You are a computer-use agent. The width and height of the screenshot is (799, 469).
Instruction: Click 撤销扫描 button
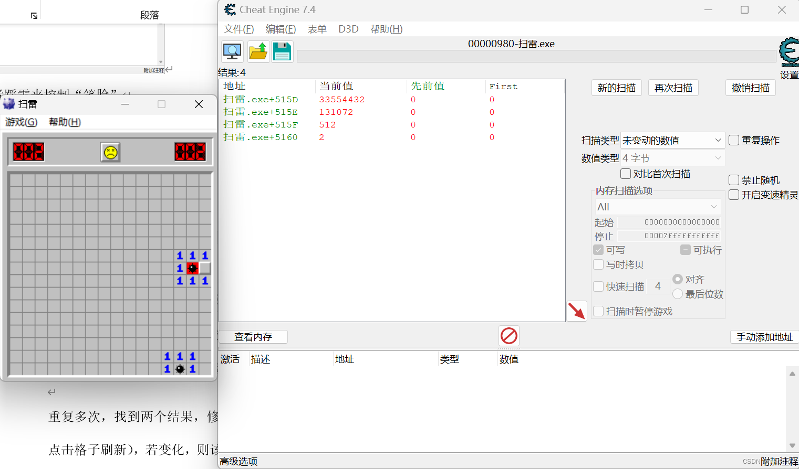click(751, 88)
